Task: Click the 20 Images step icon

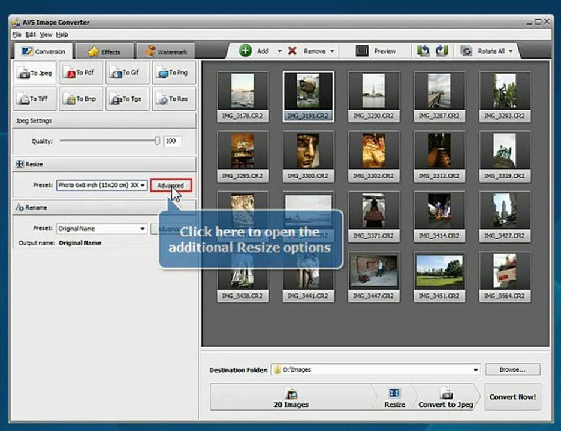Action: [291, 393]
